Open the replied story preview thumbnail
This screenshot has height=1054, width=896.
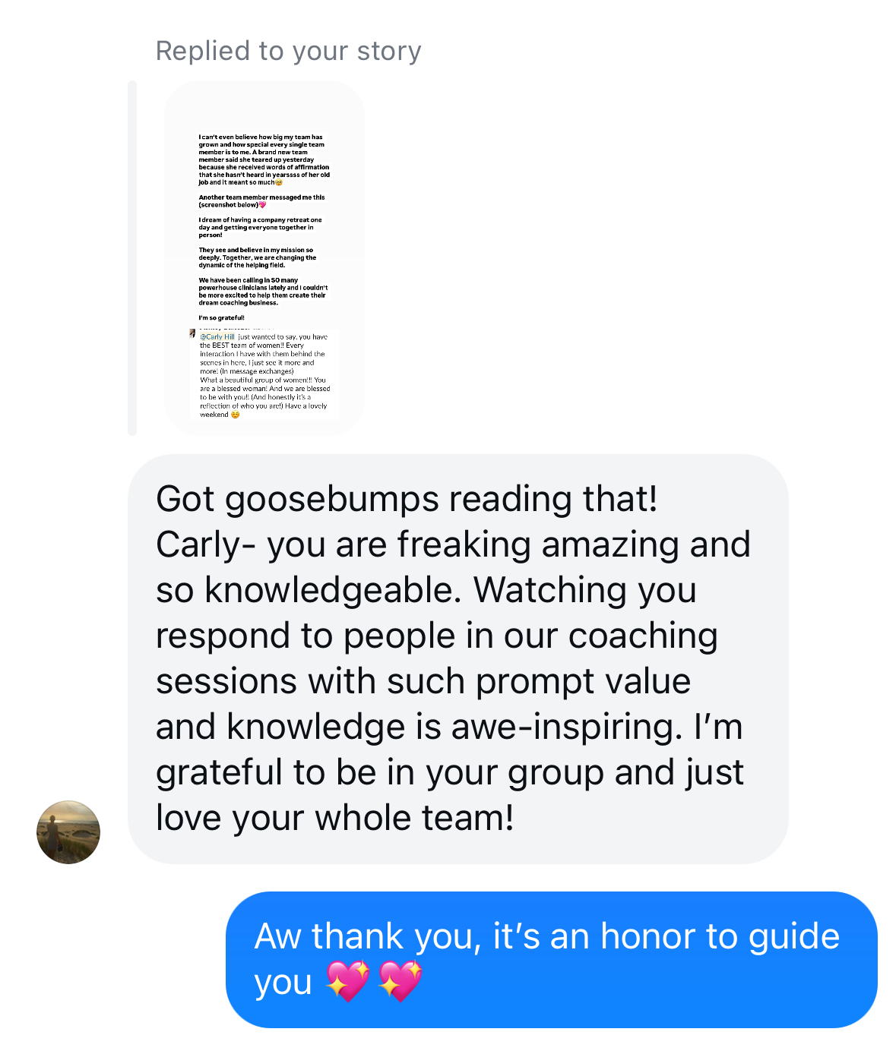pos(264,258)
